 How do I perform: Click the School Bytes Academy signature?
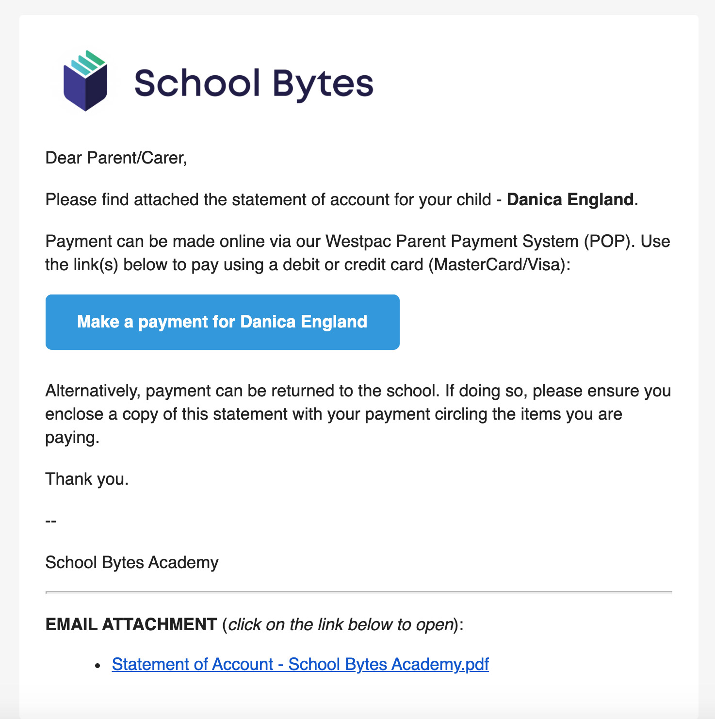pos(132,563)
